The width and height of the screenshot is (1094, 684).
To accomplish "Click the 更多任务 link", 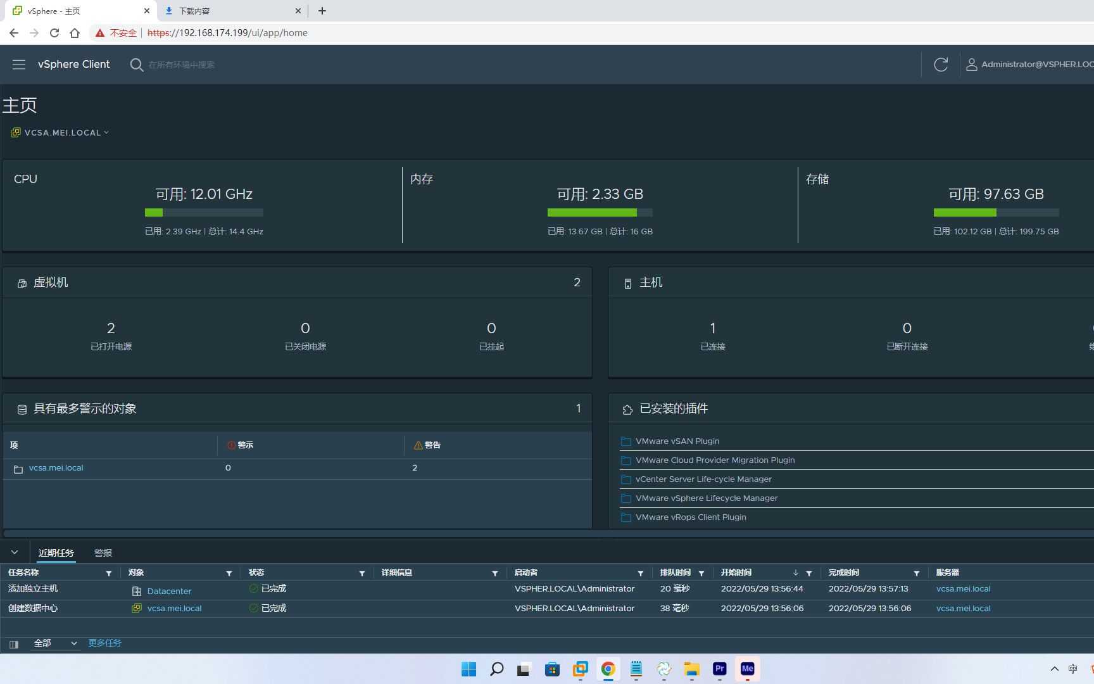I will (104, 643).
